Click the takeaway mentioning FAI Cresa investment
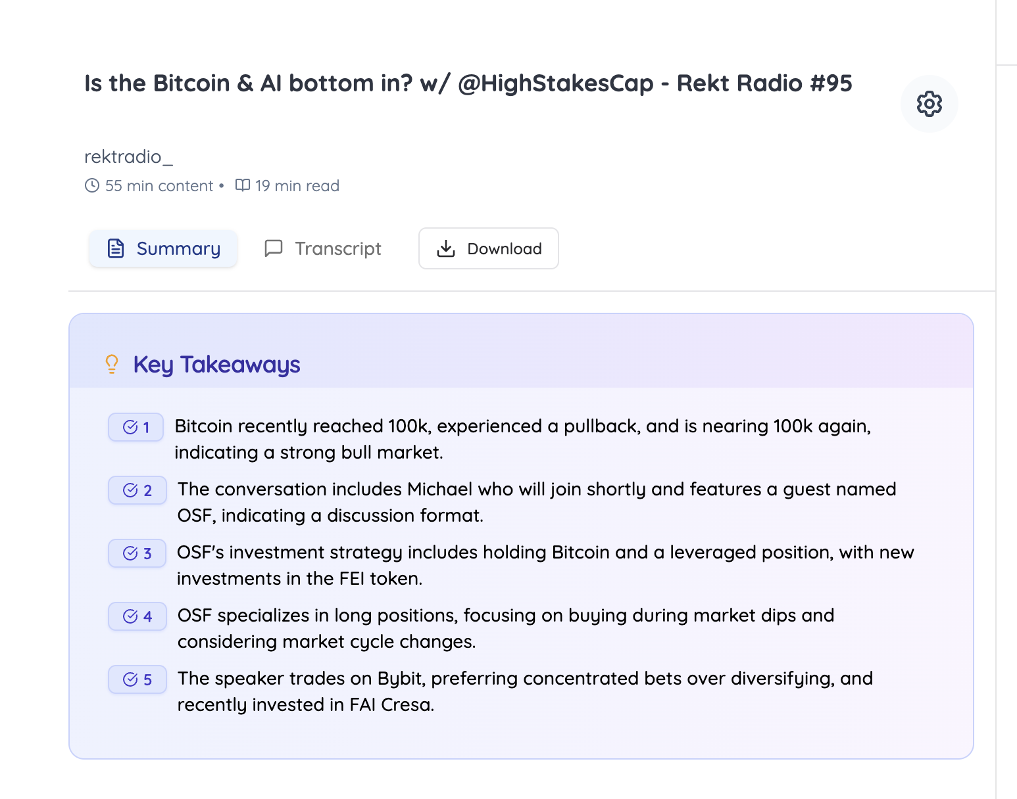Screen dimensions: 1017x799 tap(524, 691)
